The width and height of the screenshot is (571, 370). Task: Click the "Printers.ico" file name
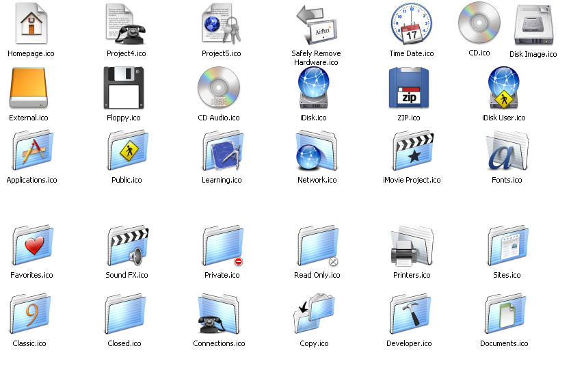coord(412,275)
